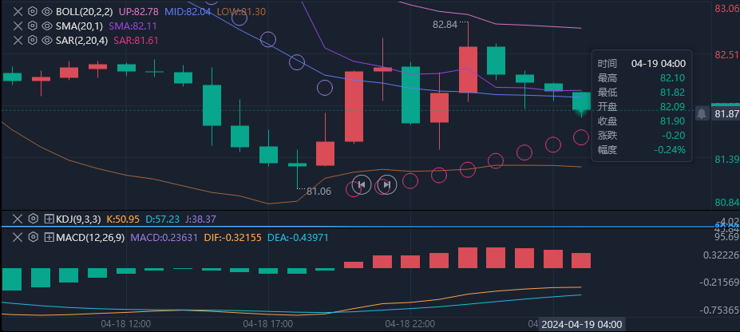This screenshot has height=332, width=740.
Task: Click the tooltip close value 81.90
Action: 672,121
